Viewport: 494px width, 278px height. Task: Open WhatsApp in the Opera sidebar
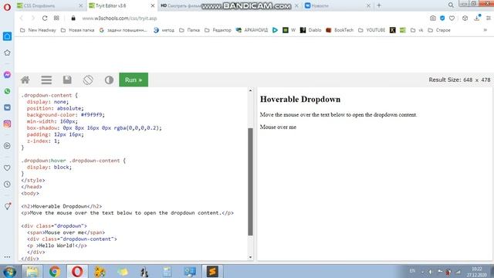coord(7,91)
